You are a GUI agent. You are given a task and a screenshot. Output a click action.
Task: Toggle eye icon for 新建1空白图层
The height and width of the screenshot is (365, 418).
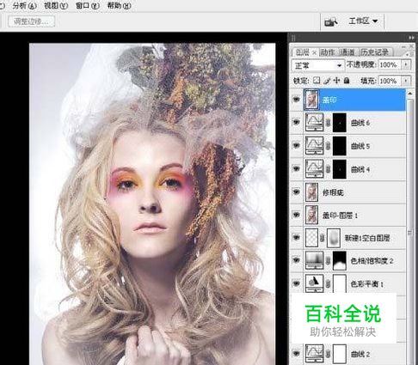point(296,237)
